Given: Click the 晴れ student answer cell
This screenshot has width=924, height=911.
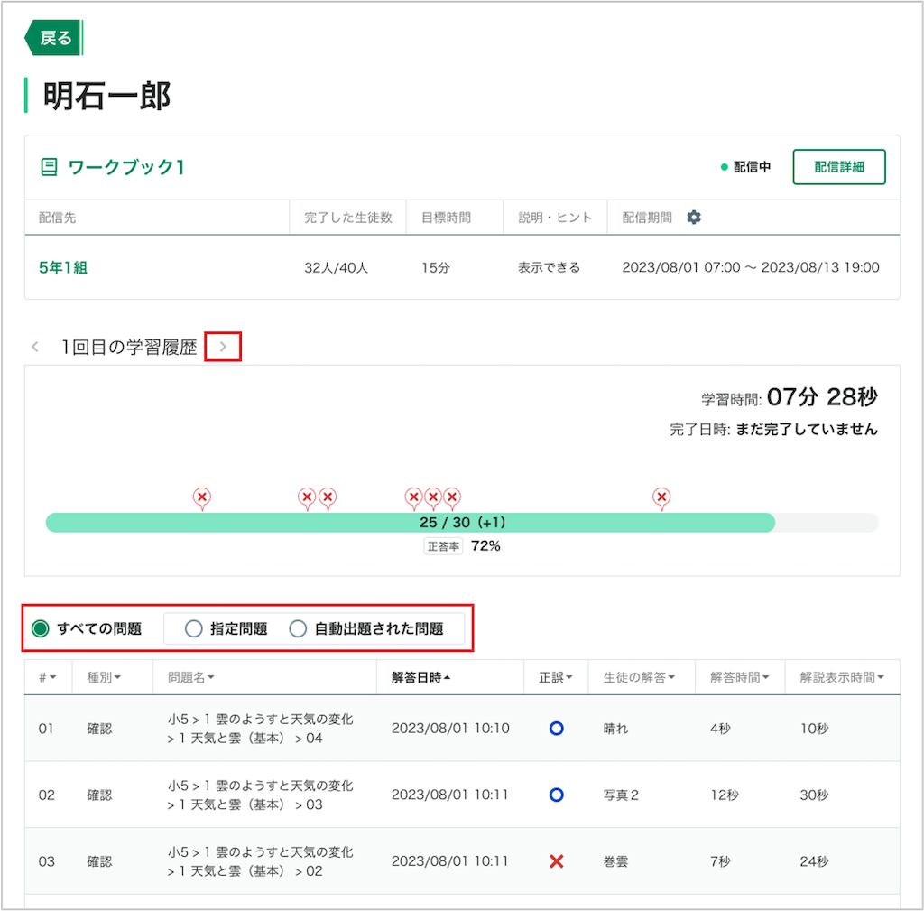Looking at the screenshot, I should pos(615,729).
